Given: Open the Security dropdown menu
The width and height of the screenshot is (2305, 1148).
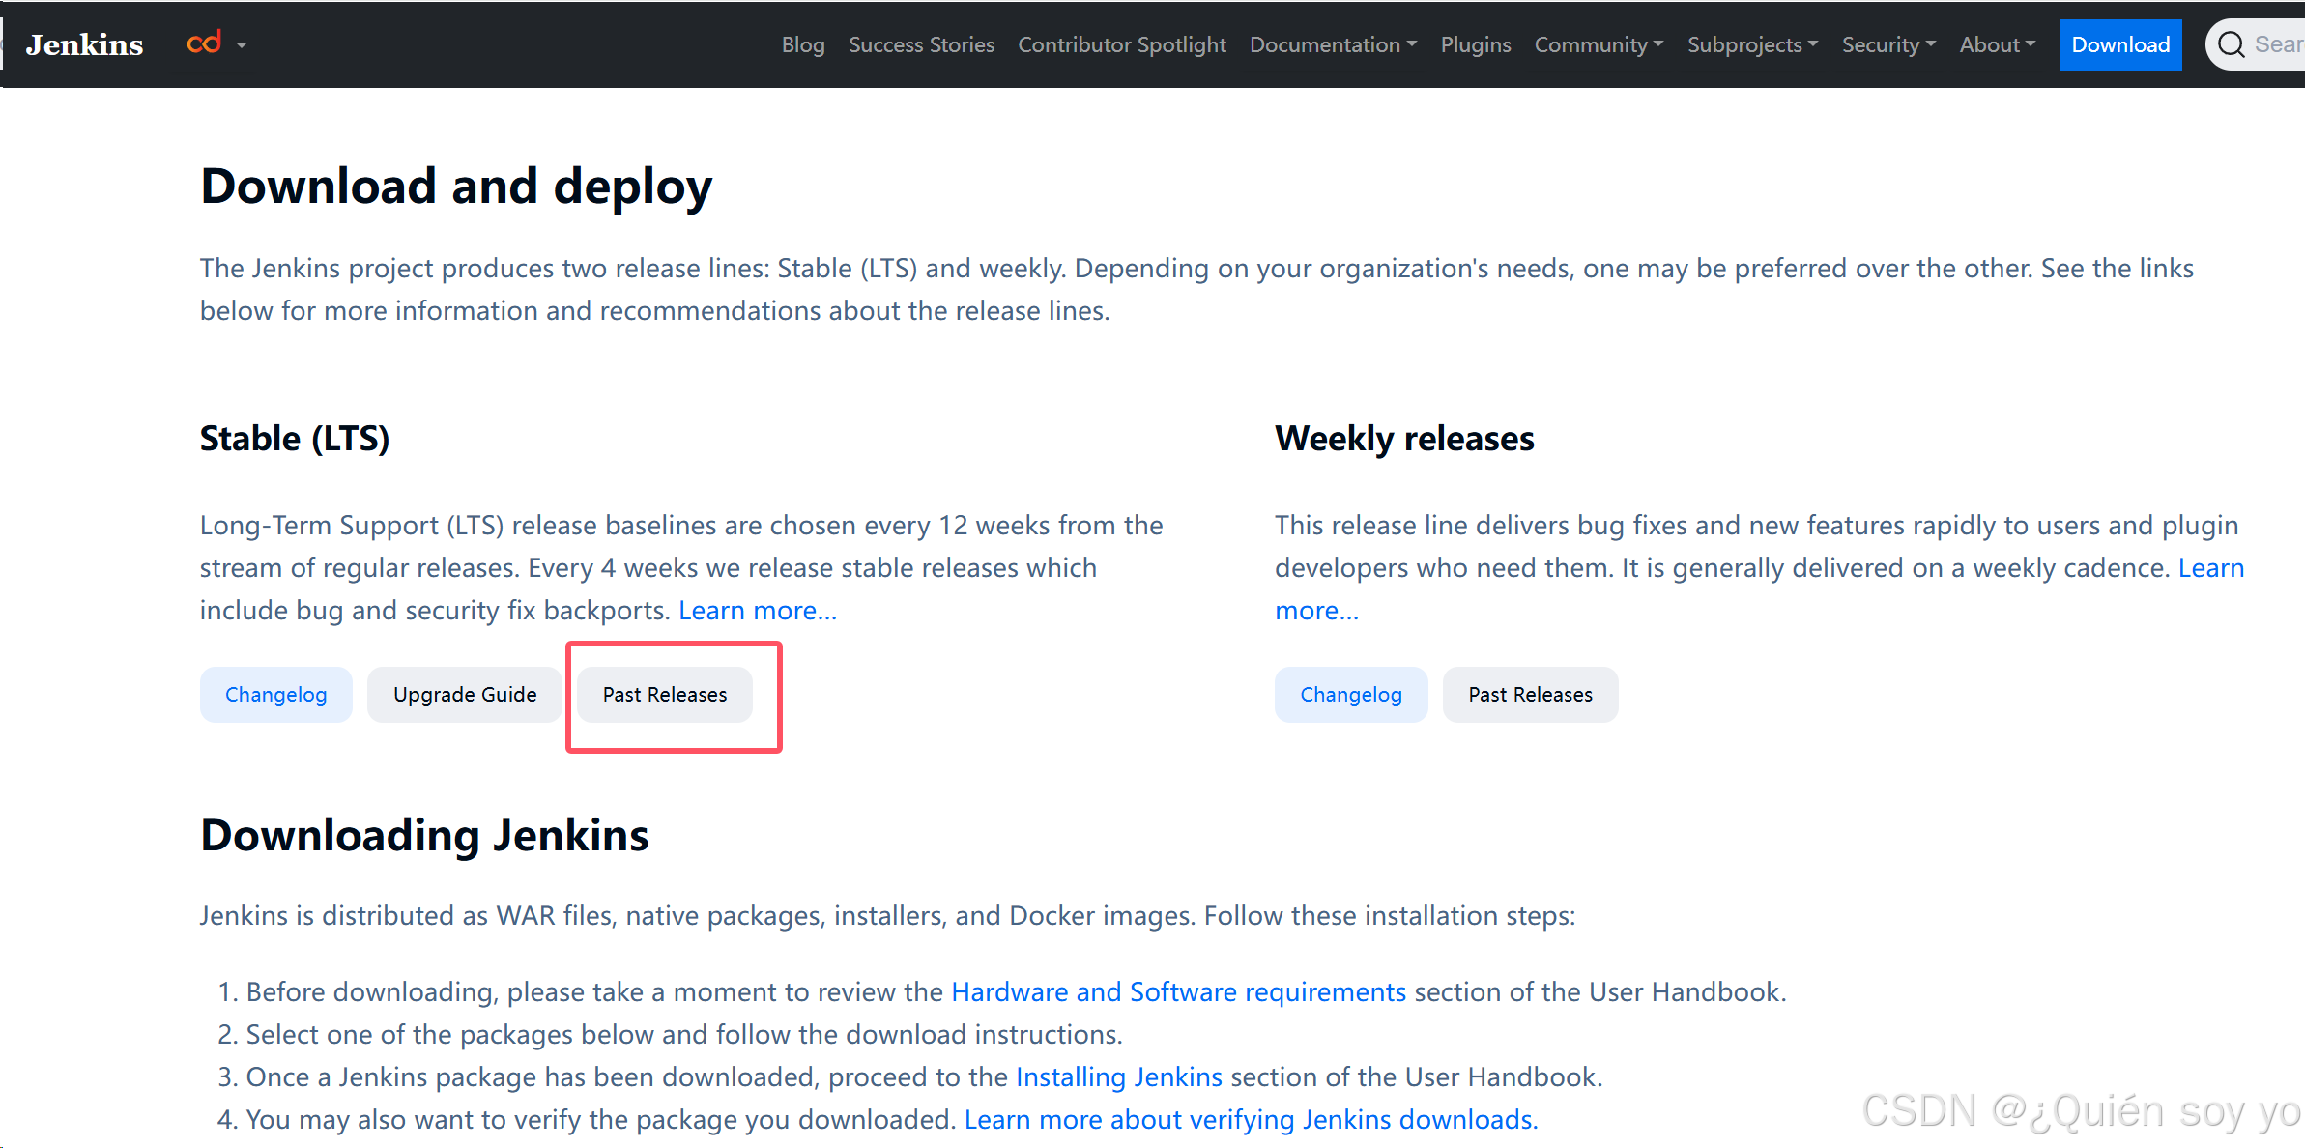Looking at the screenshot, I should click(x=1888, y=44).
